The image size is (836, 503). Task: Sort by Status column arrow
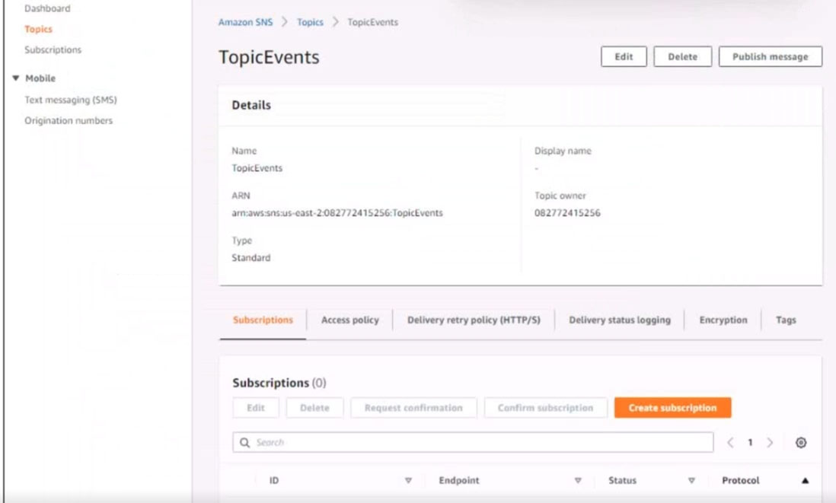(691, 480)
